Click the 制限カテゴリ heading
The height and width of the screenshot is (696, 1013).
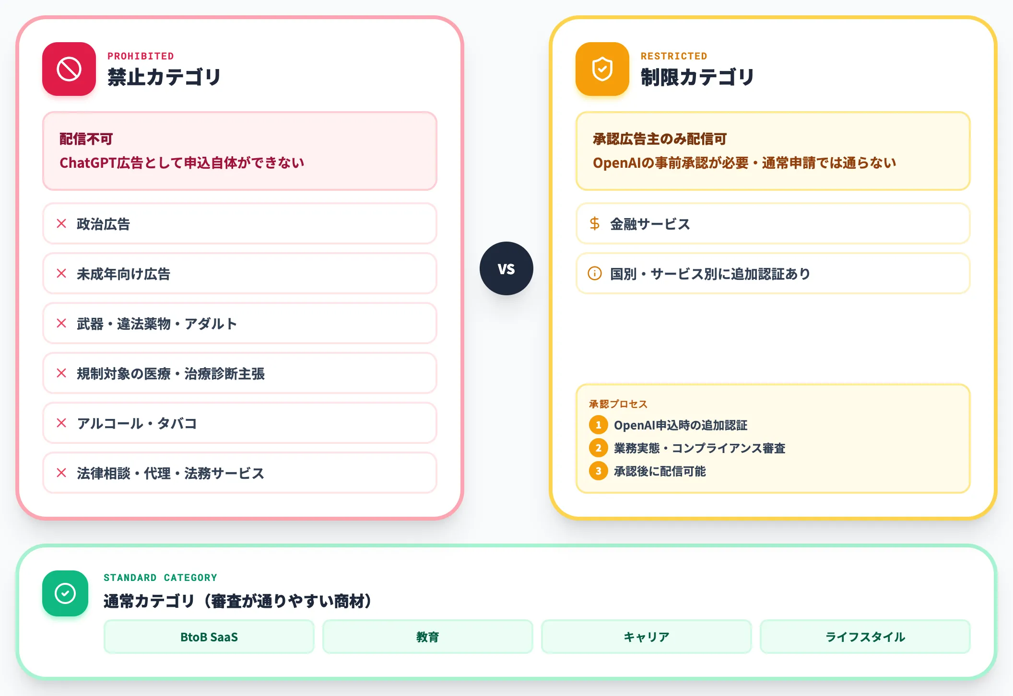click(697, 77)
